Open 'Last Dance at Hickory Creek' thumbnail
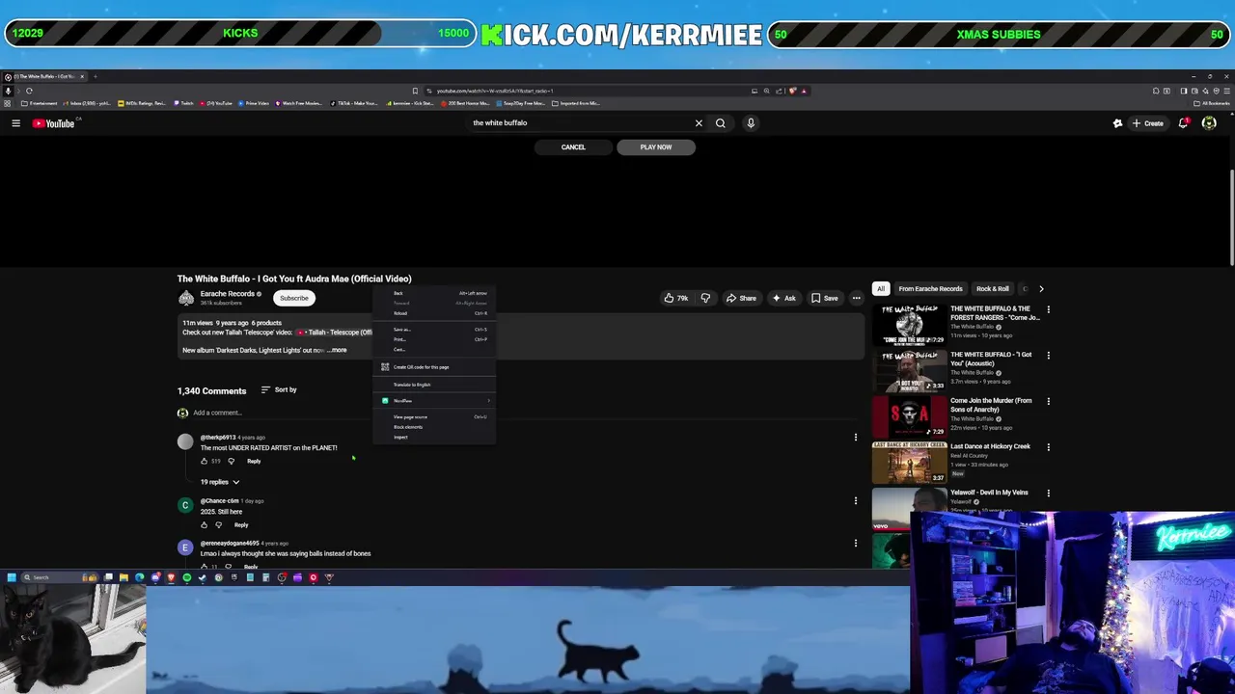 coord(909,463)
